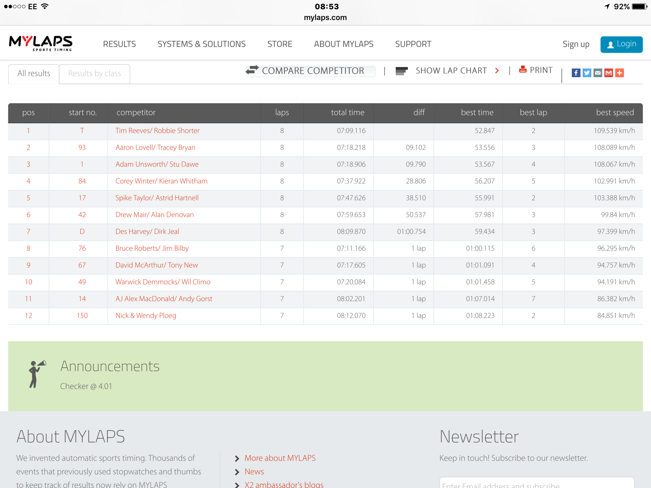Go to MYLAPS Sports Timing logo home
The image size is (651, 488).
pyautogui.click(x=41, y=43)
